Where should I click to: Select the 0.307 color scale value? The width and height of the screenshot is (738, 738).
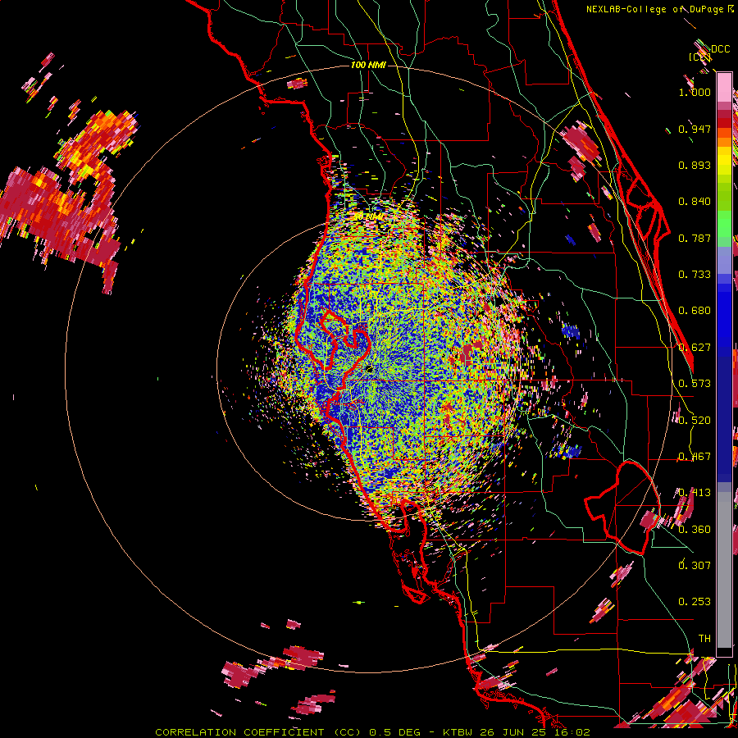click(695, 565)
